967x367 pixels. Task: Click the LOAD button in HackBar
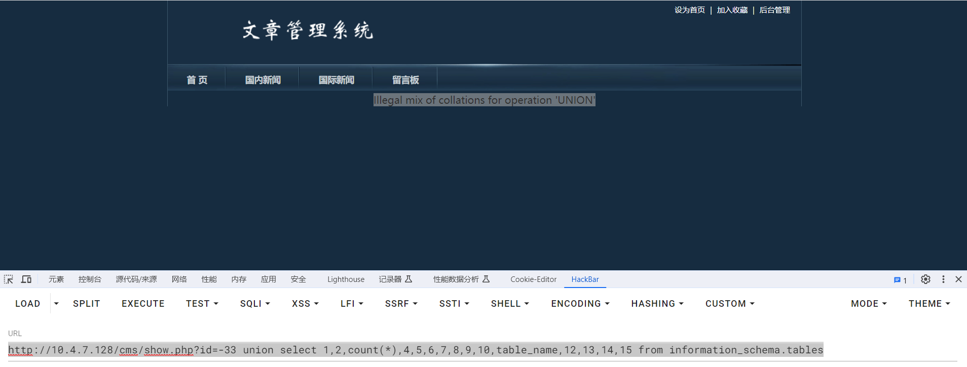pyautogui.click(x=27, y=304)
